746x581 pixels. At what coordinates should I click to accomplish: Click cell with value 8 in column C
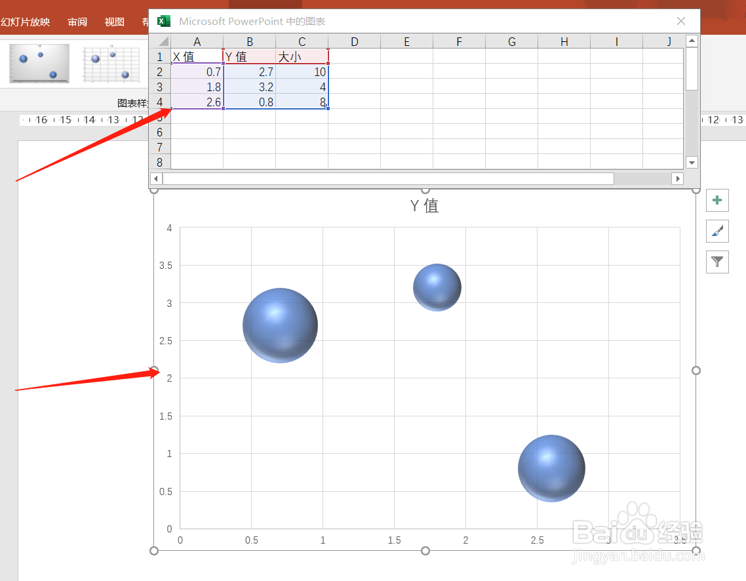click(x=302, y=102)
